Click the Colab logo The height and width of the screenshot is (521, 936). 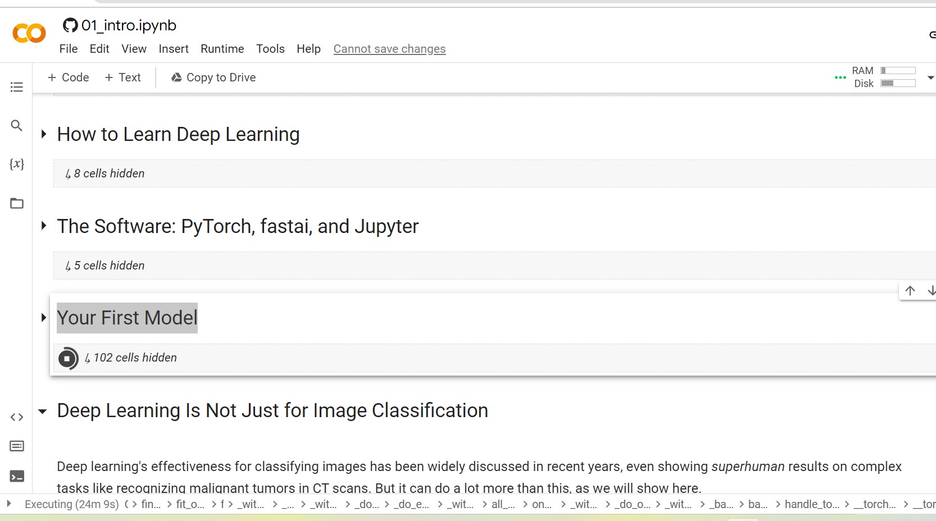(x=29, y=33)
